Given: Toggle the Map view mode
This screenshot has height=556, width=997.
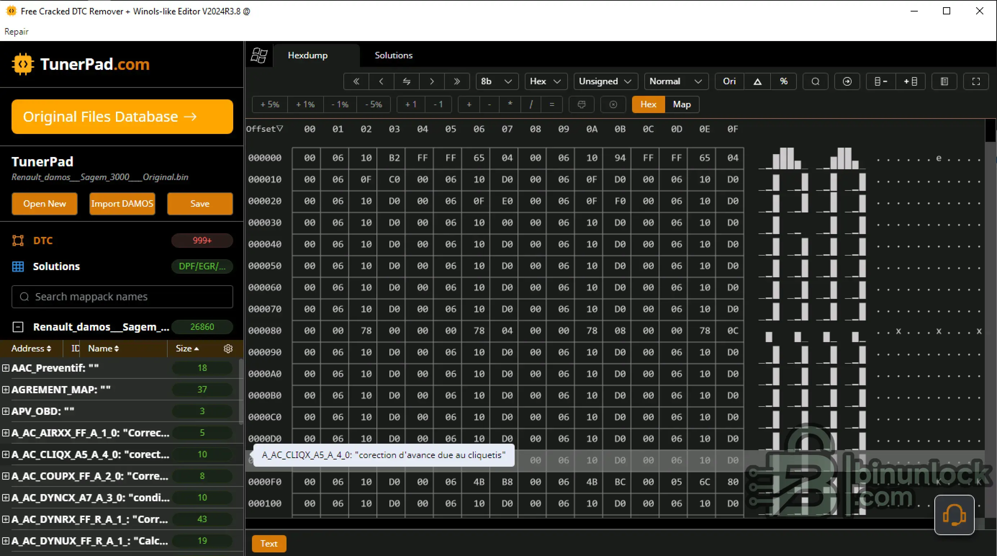Looking at the screenshot, I should tap(682, 104).
